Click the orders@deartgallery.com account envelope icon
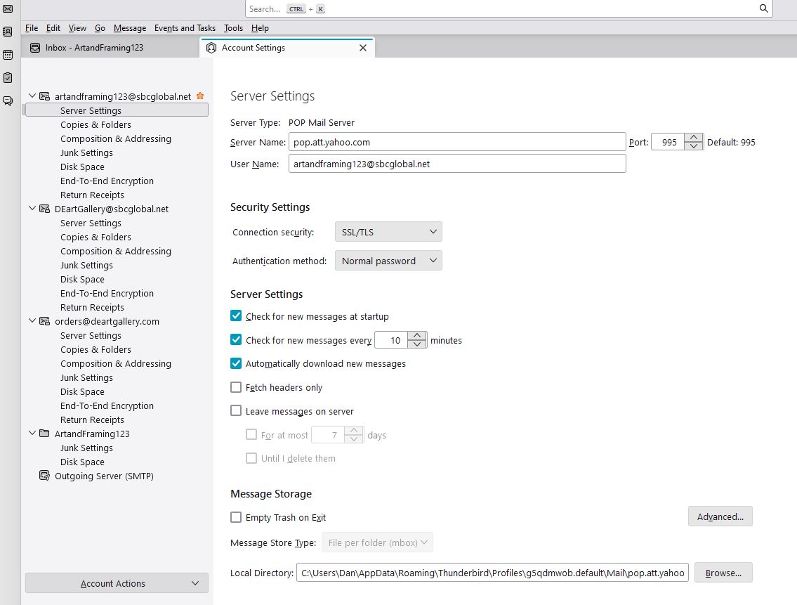The width and height of the screenshot is (797, 605). (x=44, y=321)
